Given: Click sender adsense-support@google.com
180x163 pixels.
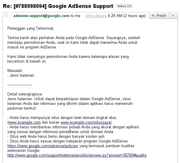Looking at the screenshot, I should [x=41, y=16].
